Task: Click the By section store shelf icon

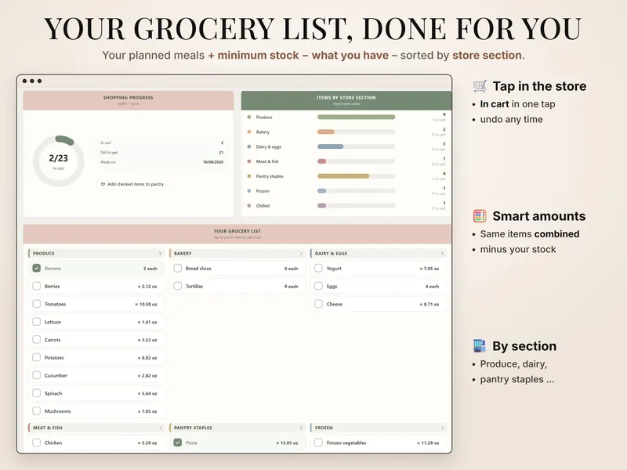Action: point(479,345)
